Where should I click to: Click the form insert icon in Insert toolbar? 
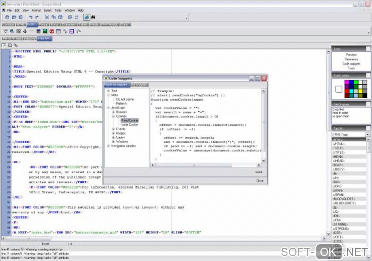38,31
